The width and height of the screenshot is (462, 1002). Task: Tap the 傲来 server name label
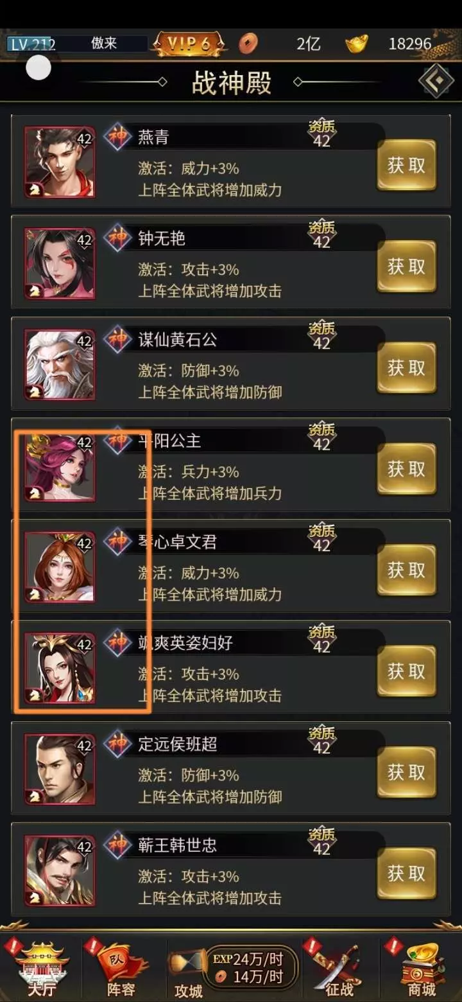[x=104, y=44]
